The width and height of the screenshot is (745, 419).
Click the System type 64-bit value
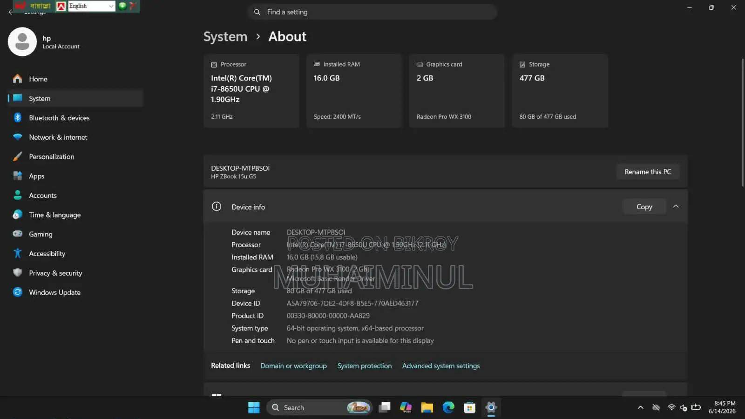(x=355, y=328)
